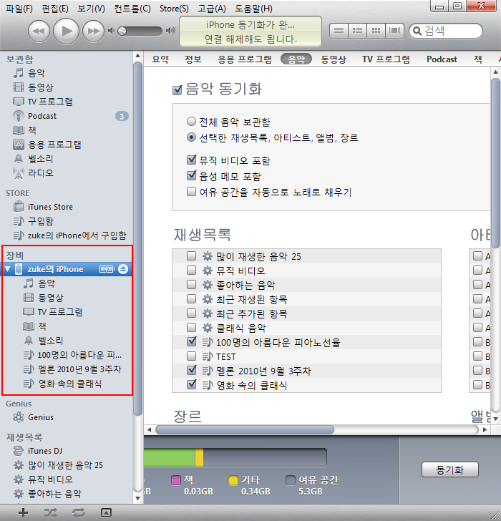The height and width of the screenshot is (521, 501).
Task: Select 전체 음악 보관함 radio option
Action: tap(191, 121)
